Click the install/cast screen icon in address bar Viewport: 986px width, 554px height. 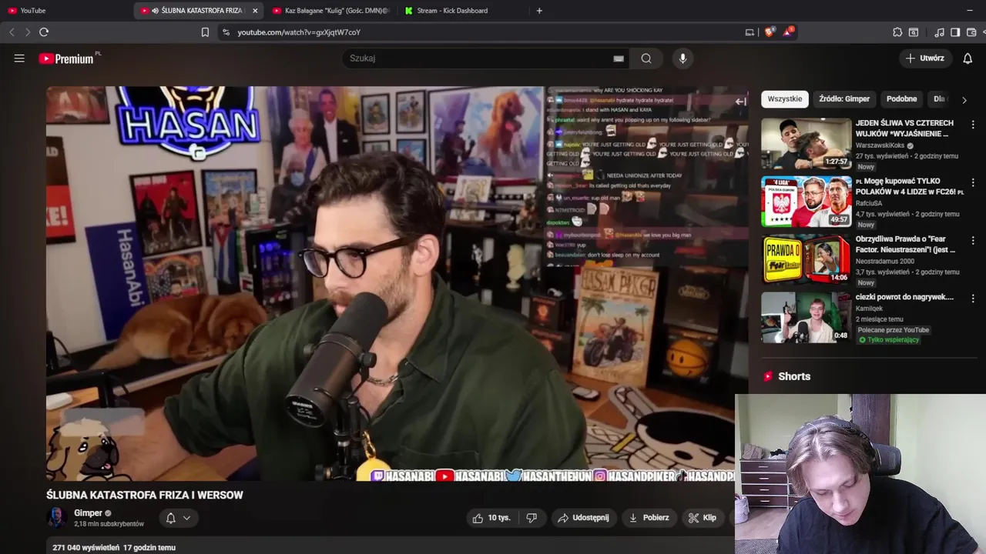coord(750,32)
